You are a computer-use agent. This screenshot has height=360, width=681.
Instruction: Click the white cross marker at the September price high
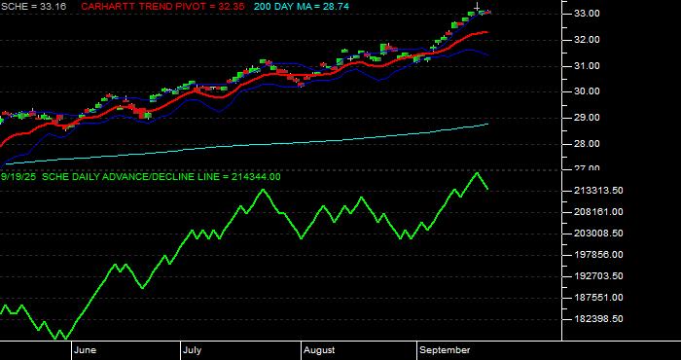(x=477, y=7)
